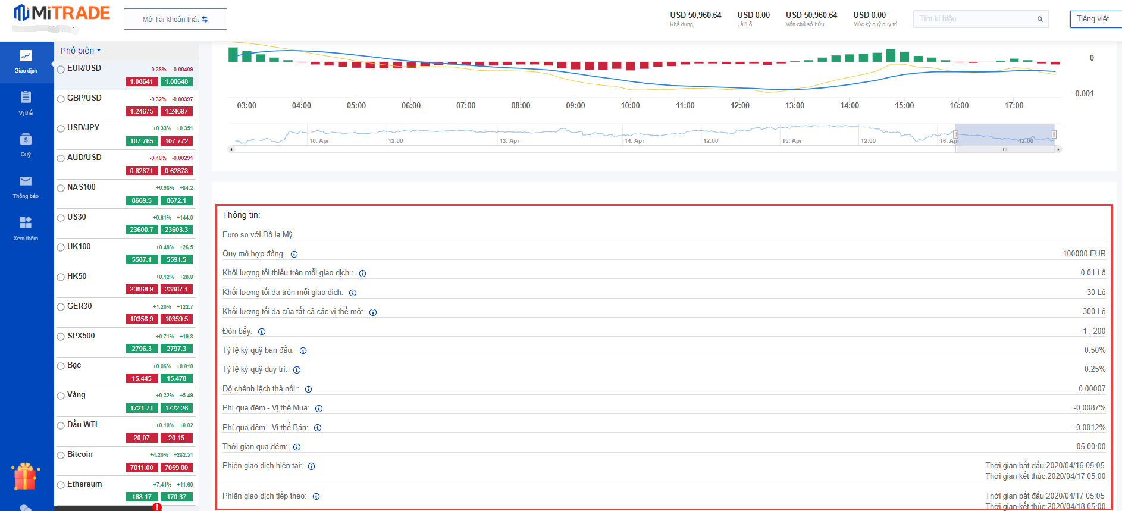Click Mở Tài khoản thật button

pyautogui.click(x=175, y=19)
